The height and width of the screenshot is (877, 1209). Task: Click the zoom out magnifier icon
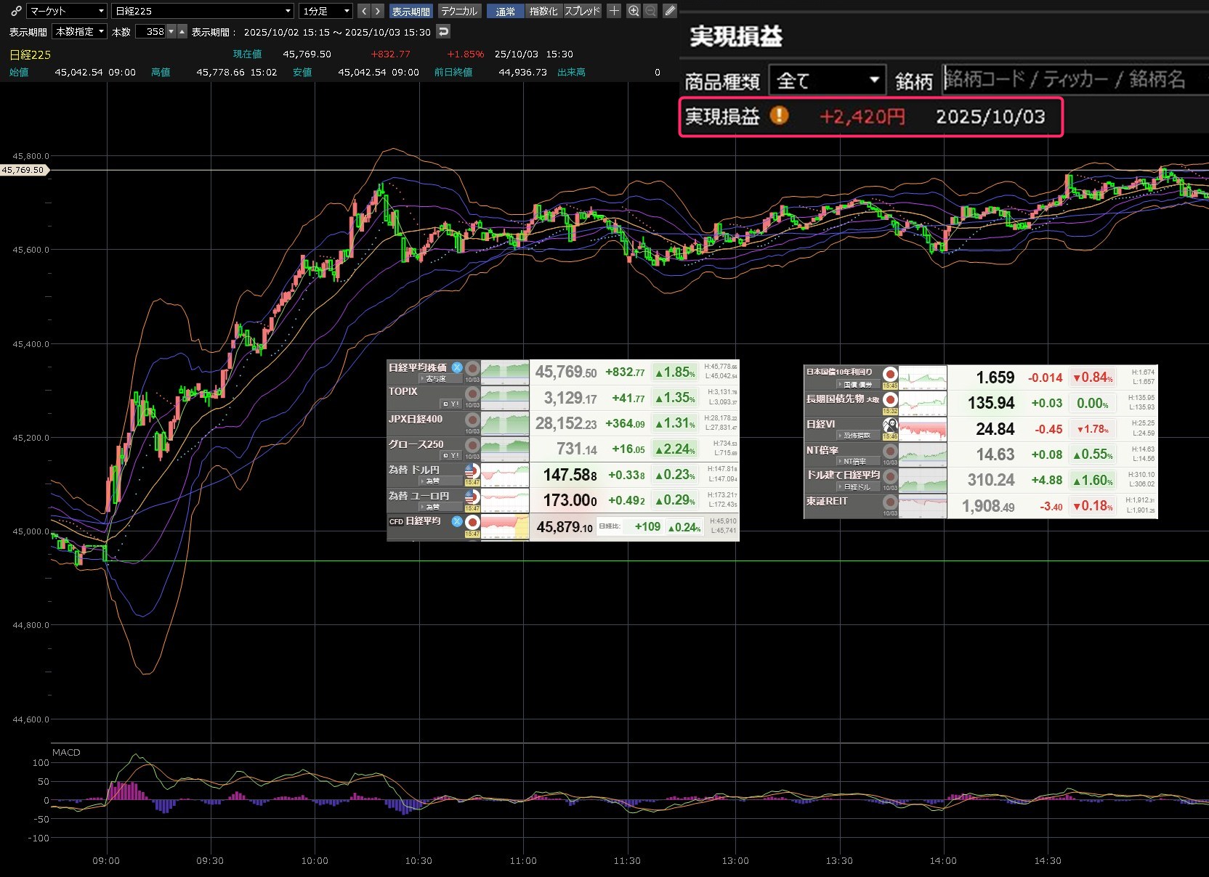pos(650,11)
